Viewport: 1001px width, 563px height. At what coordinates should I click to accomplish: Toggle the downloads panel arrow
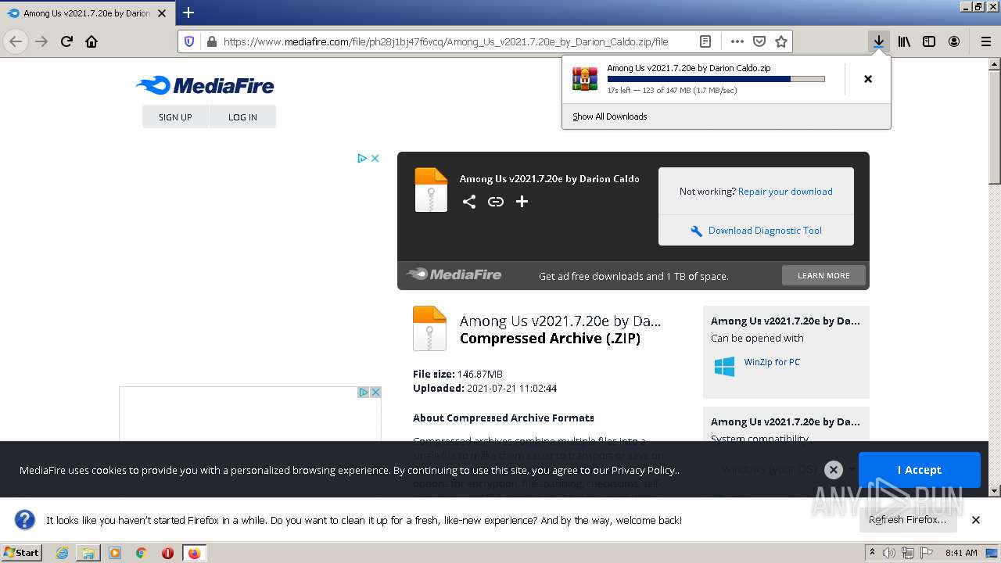tap(879, 41)
